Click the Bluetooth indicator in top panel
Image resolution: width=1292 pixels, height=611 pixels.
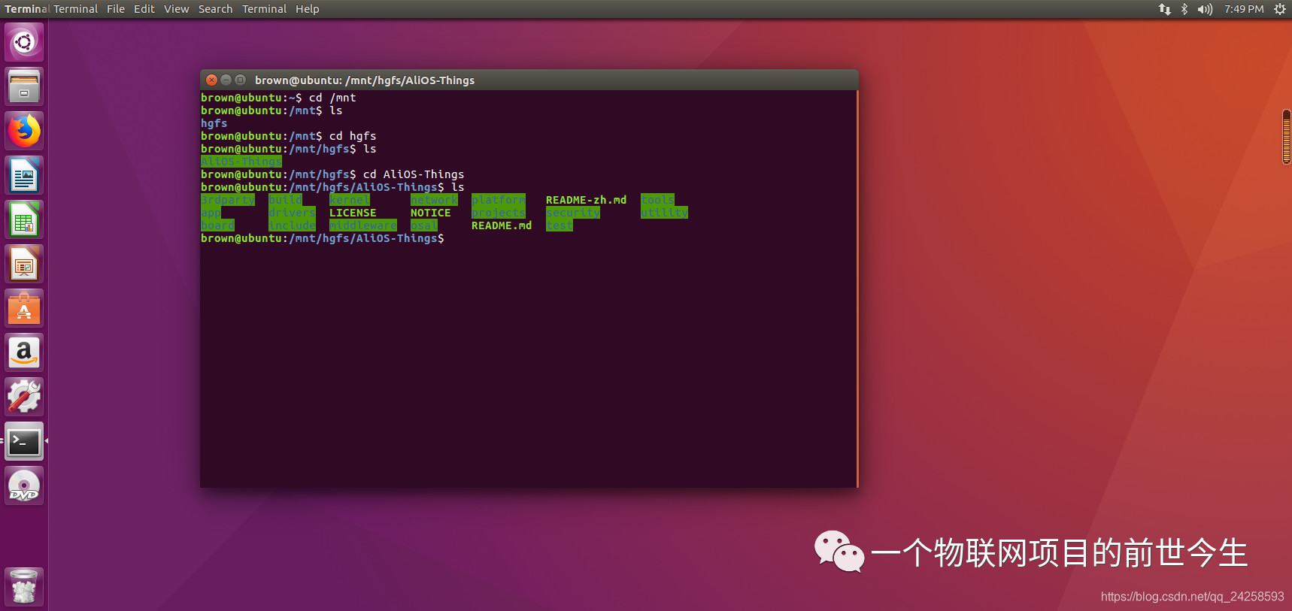[x=1184, y=9]
